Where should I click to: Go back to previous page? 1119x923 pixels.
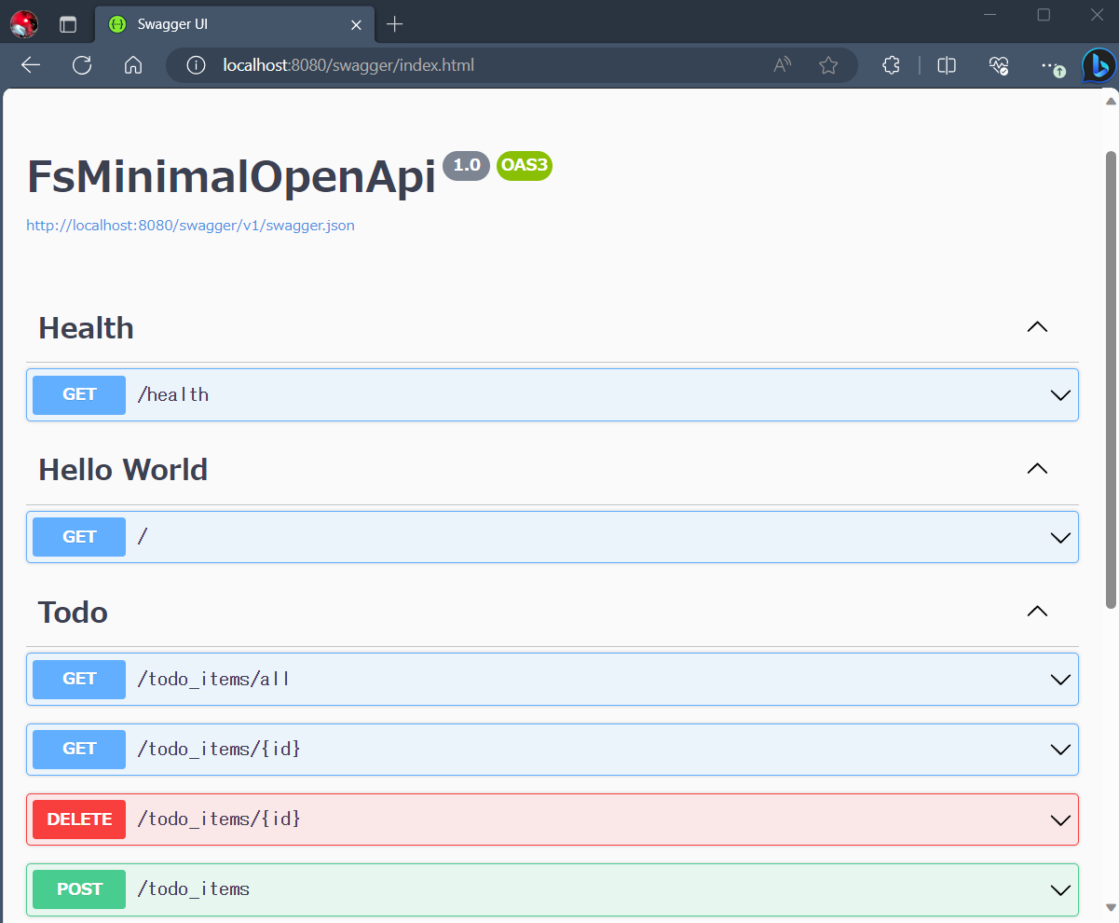click(31, 65)
